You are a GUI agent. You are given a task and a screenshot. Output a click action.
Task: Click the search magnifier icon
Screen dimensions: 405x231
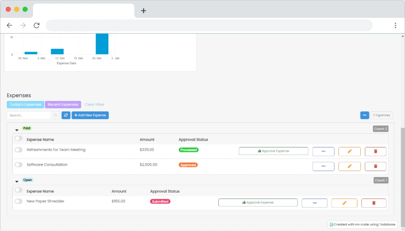point(55,115)
